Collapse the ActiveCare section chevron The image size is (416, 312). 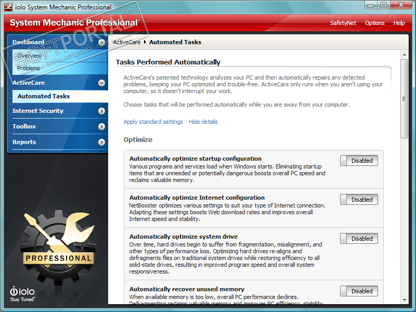pos(101,83)
